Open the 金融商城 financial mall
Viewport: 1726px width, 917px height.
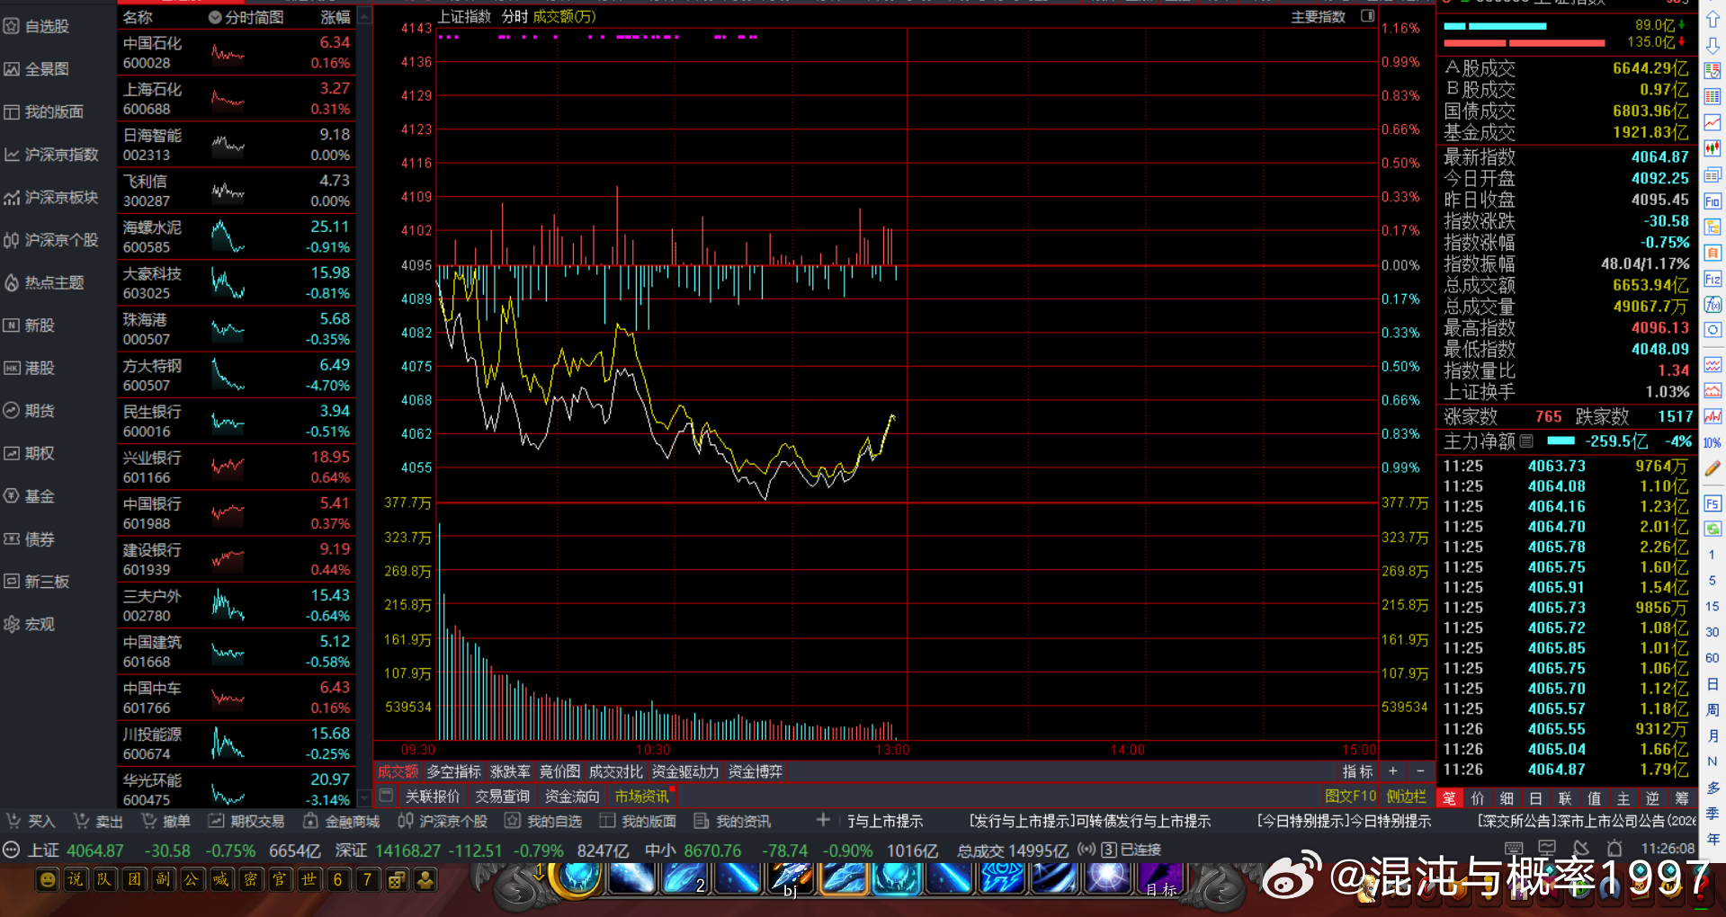click(341, 821)
